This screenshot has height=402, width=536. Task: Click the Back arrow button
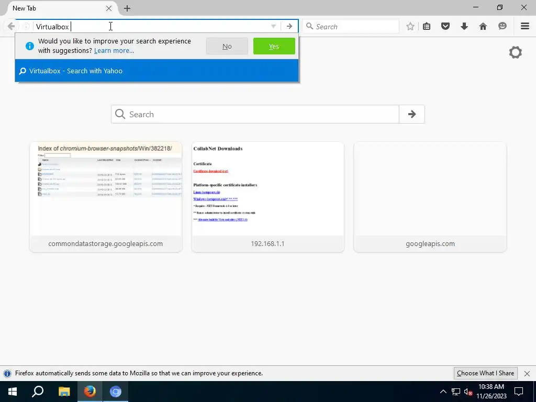11,26
